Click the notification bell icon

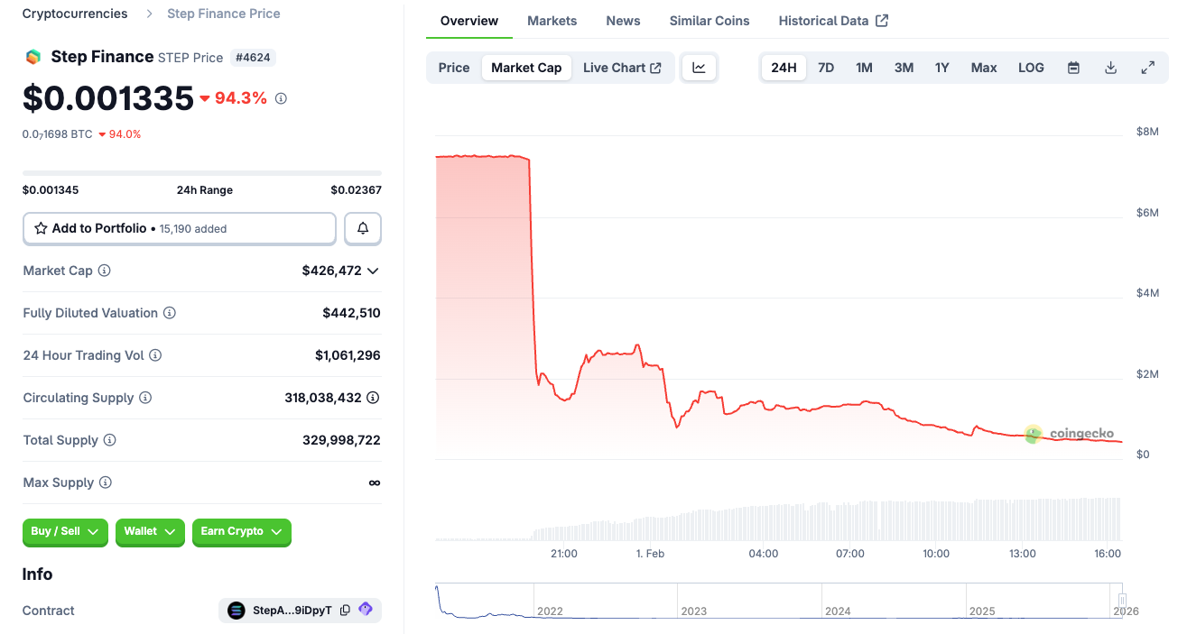coord(362,228)
